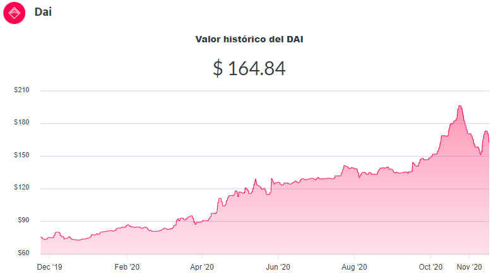Click the Dec '19 x-axis label

(x=49, y=267)
